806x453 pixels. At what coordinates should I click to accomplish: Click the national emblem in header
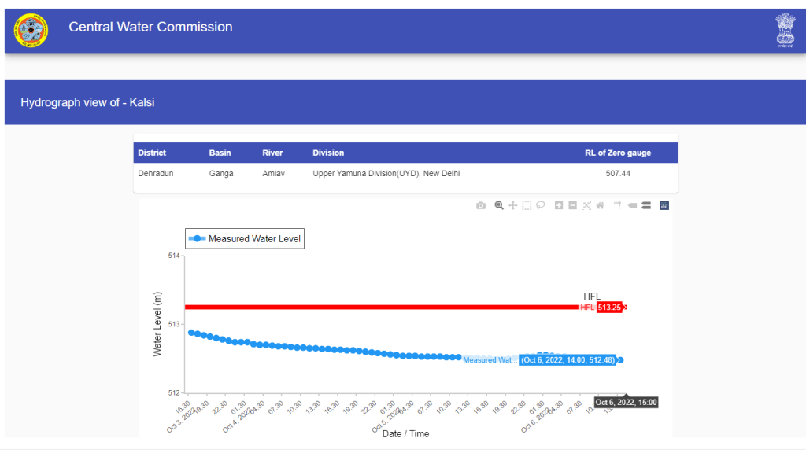click(x=785, y=30)
